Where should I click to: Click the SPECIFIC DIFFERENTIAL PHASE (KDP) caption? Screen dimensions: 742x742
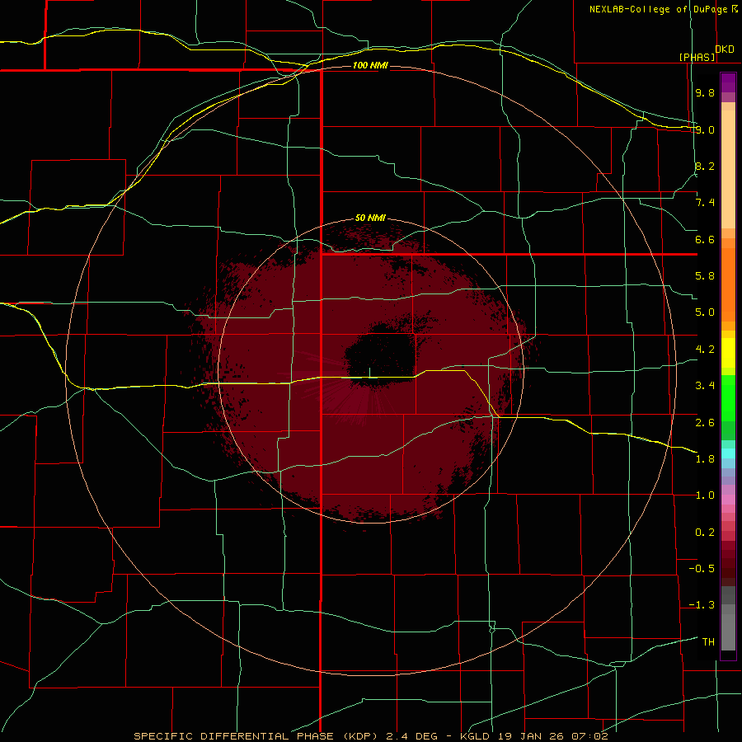(257, 736)
